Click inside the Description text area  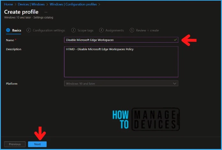pos(121,62)
